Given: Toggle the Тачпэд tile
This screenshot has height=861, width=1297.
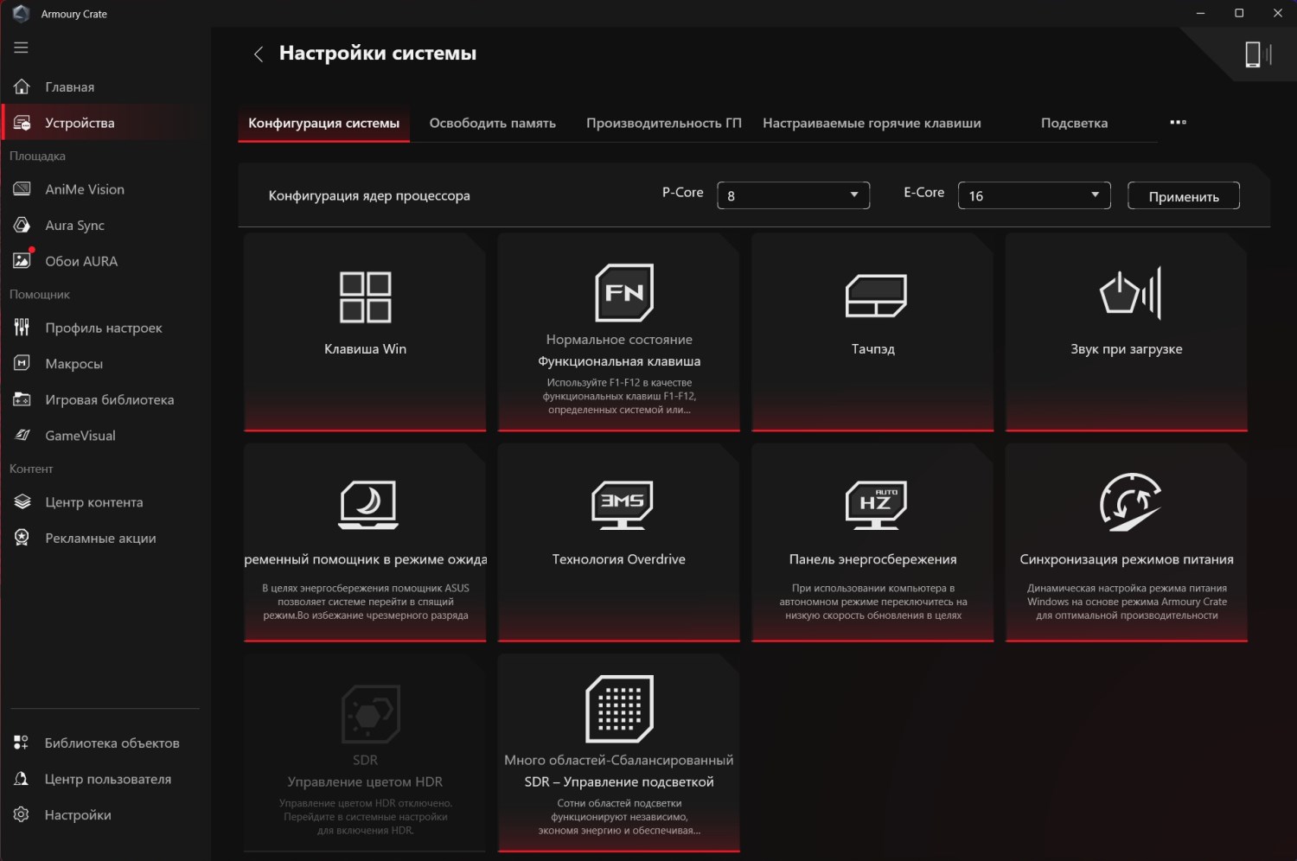Looking at the screenshot, I should tap(872, 332).
